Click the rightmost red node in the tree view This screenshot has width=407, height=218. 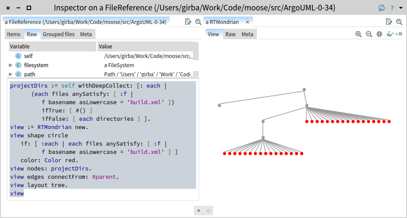click(389, 122)
